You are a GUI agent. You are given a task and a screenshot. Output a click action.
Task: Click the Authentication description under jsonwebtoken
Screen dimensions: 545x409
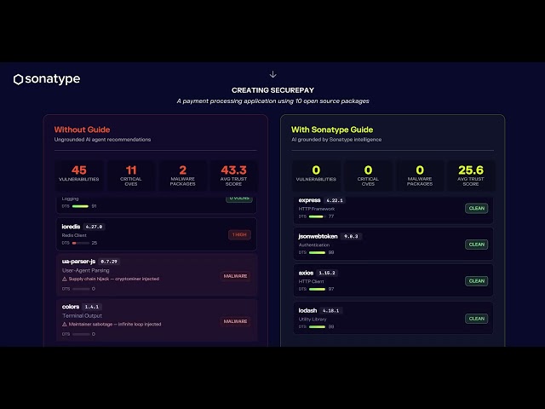[314, 245]
